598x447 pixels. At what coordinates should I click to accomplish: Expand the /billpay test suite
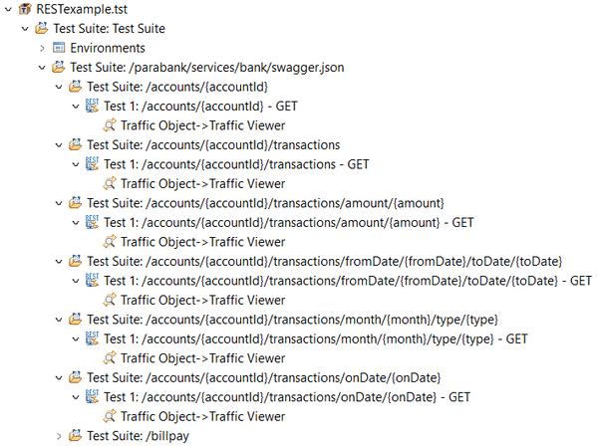pos(59,436)
